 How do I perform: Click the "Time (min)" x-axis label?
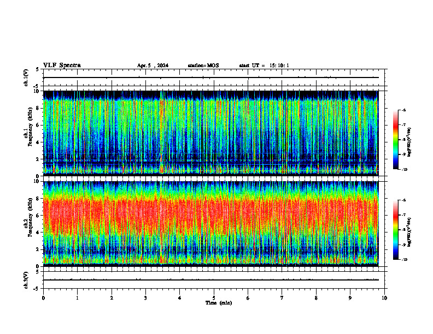click(219, 303)
